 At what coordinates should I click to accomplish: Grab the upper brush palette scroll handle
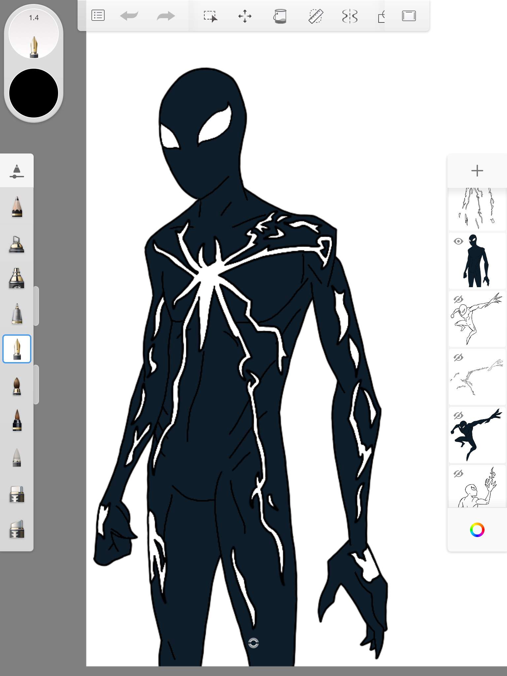[36, 306]
